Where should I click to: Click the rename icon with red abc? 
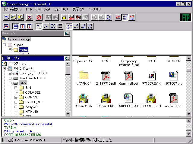point(71,17)
